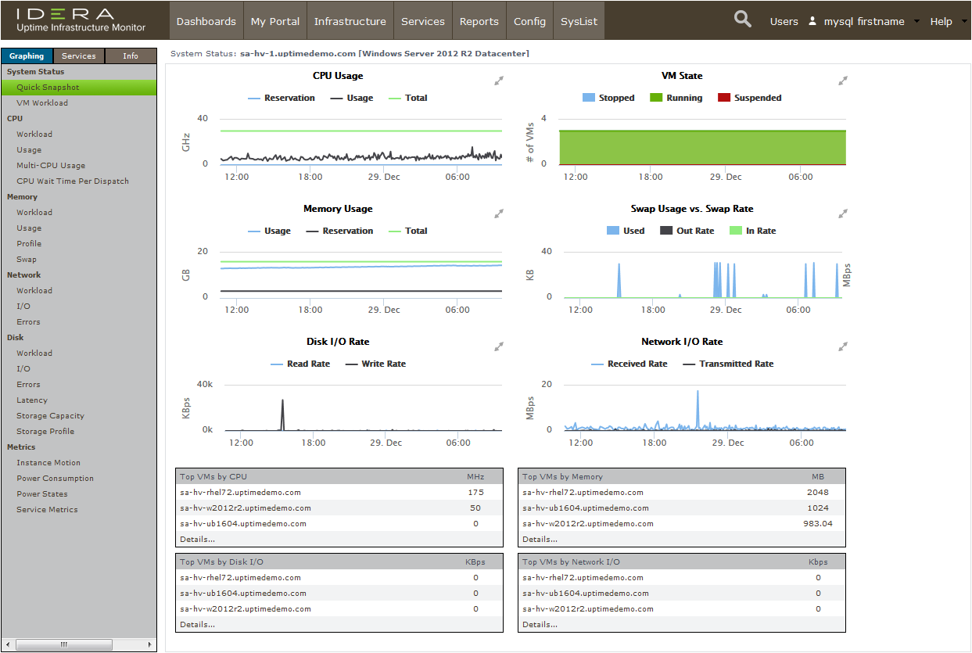Toggle Stopped series in VM State legend
972x653 pixels.
point(608,99)
